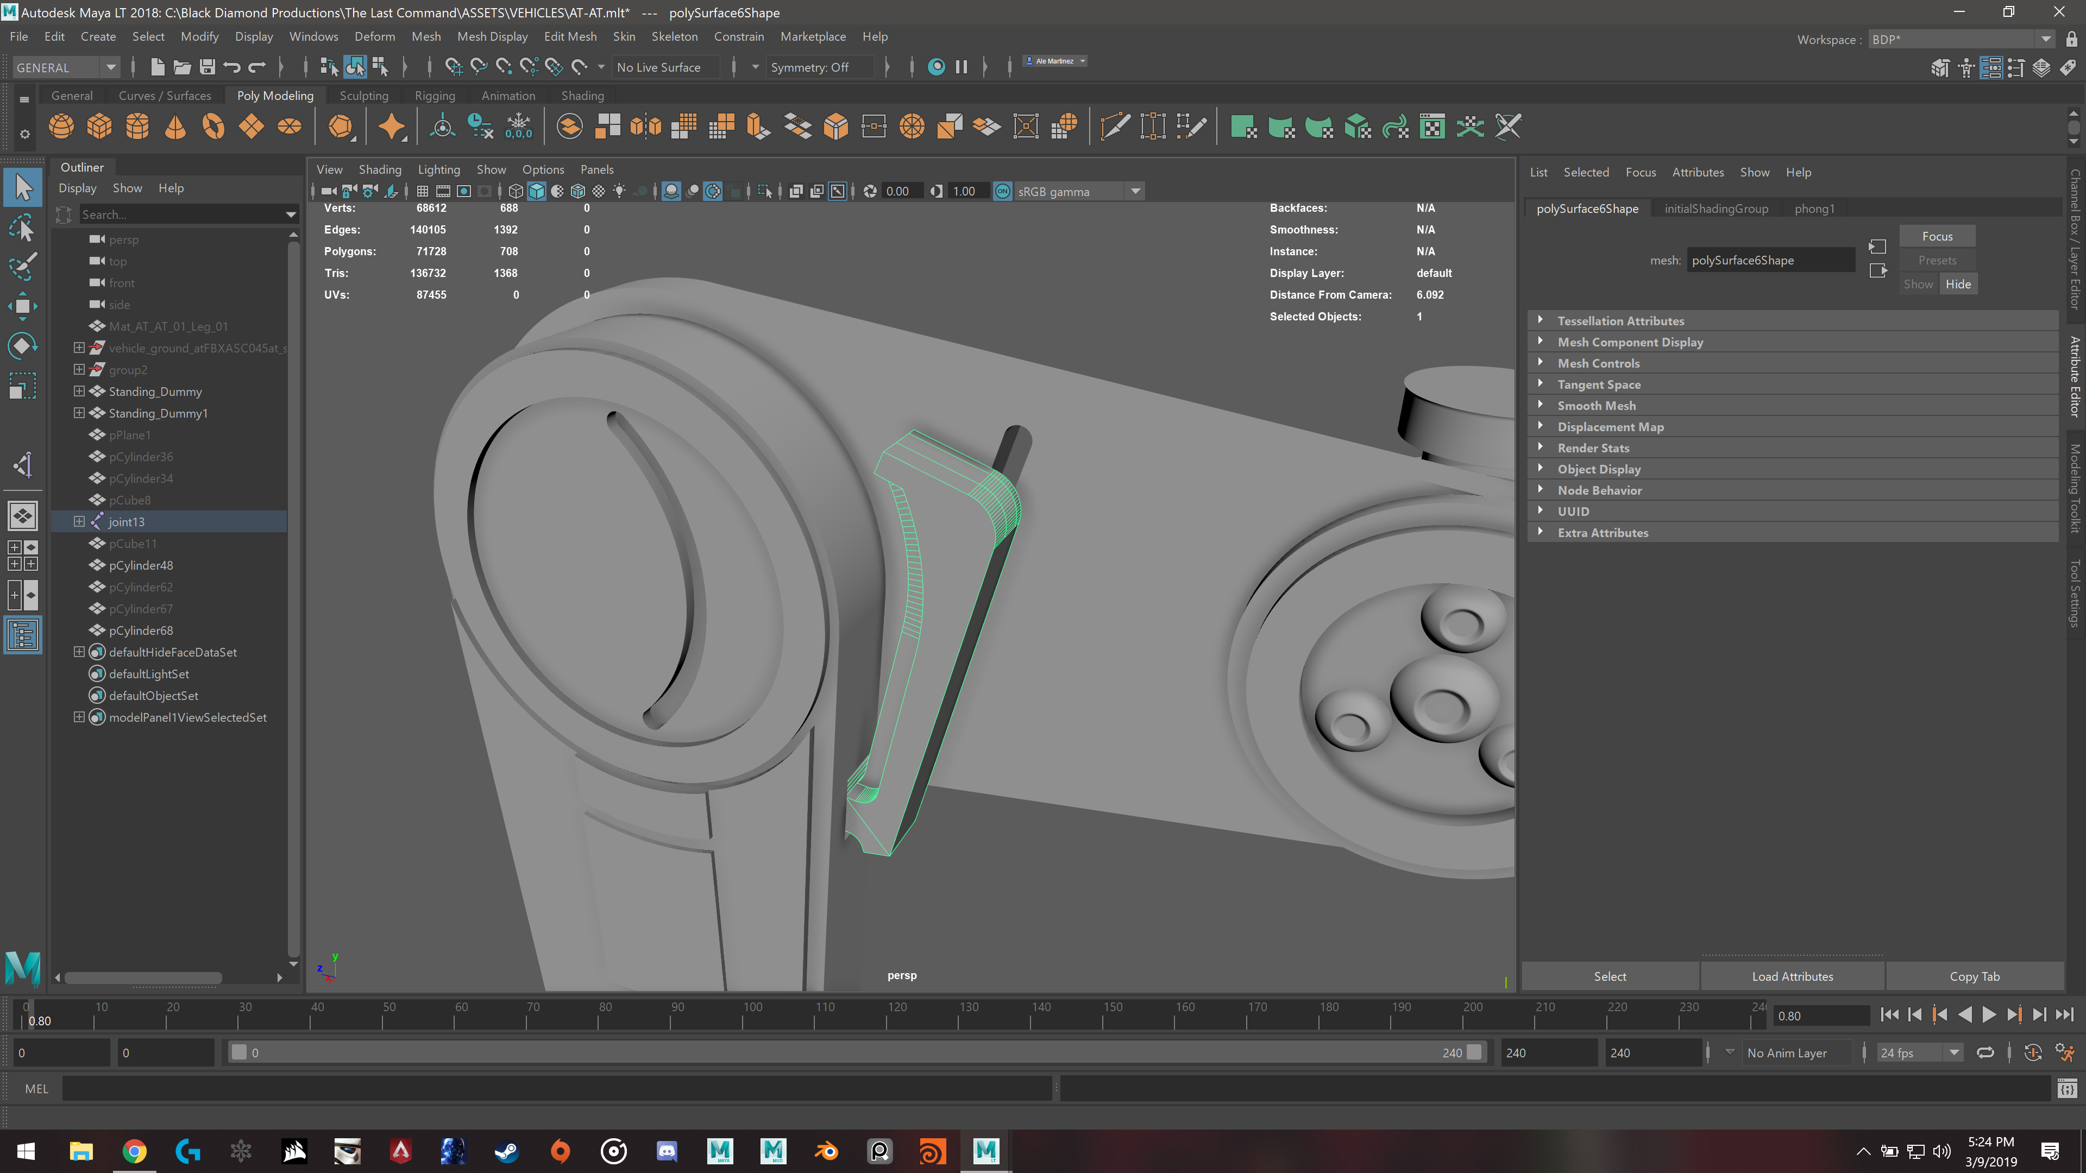Image resolution: width=2086 pixels, height=1173 pixels.
Task: Open the viewport Lighting menu
Action: coord(438,169)
